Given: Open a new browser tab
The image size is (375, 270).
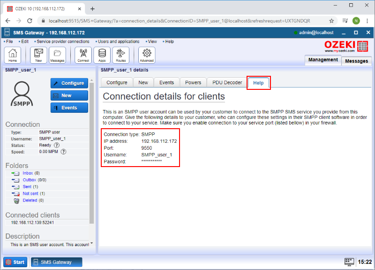Looking at the screenshot, I should (x=92, y=9).
